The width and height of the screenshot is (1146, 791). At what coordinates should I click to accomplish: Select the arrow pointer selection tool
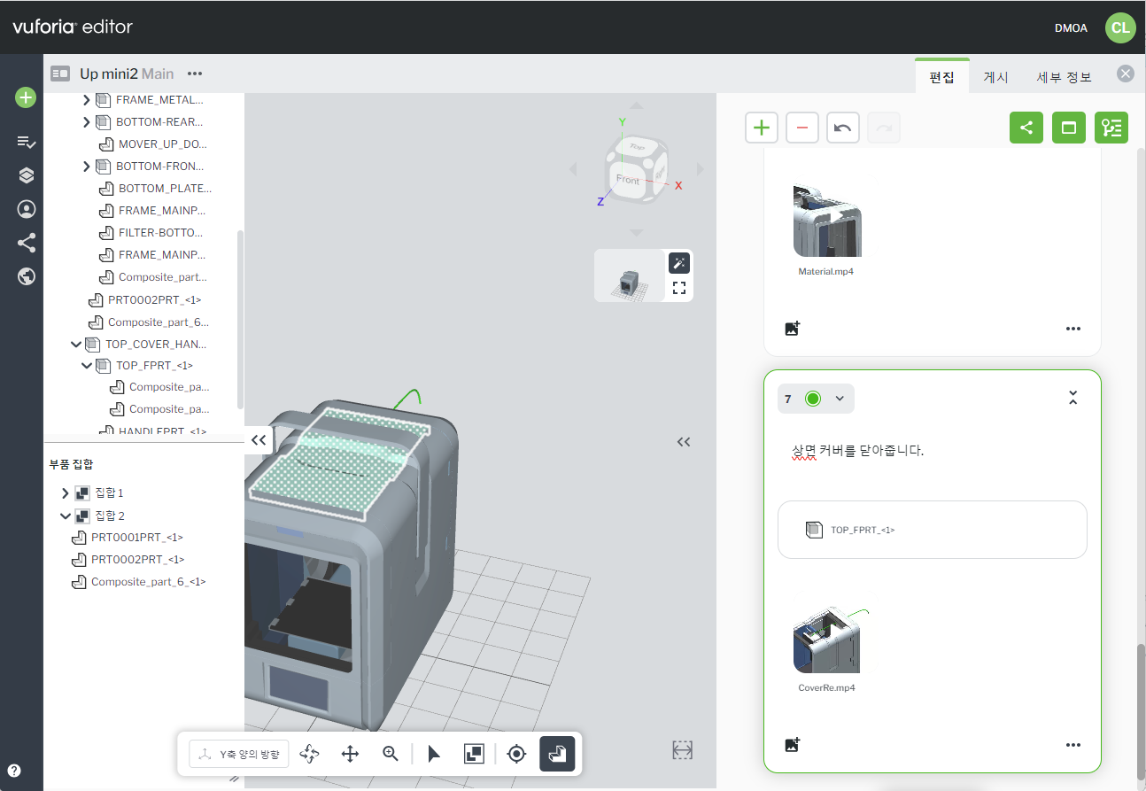pyautogui.click(x=433, y=754)
